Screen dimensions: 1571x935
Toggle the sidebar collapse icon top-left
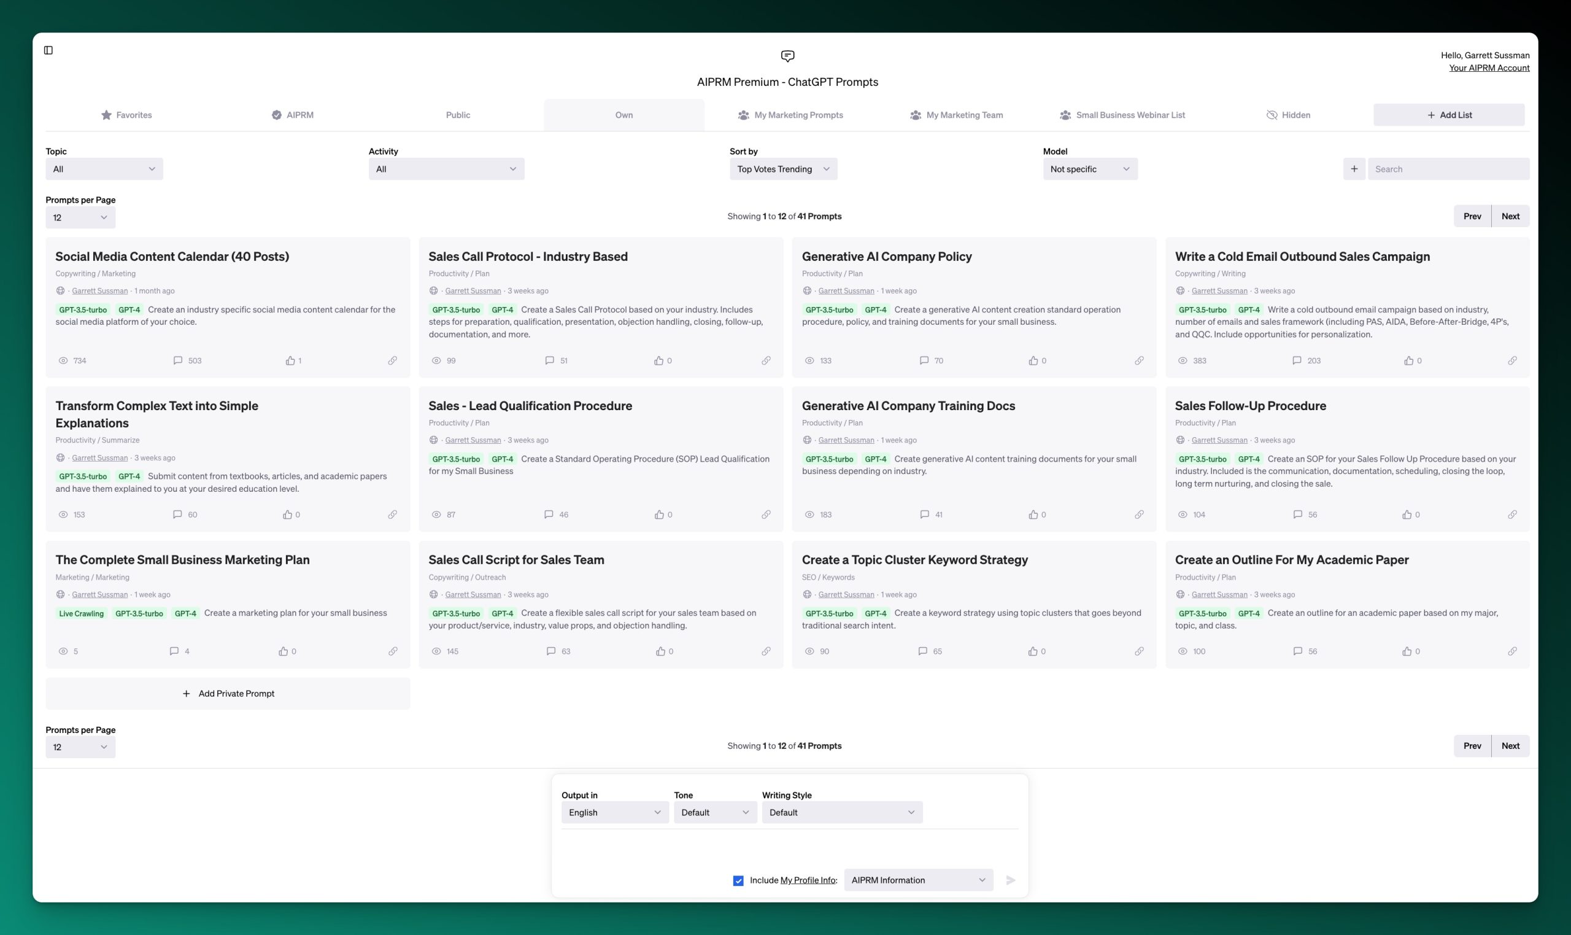coord(50,50)
